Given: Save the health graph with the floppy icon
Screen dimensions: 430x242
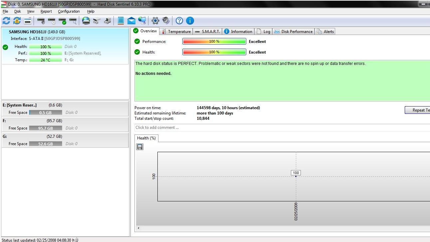Looking at the screenshot, I should pos(140,147).
